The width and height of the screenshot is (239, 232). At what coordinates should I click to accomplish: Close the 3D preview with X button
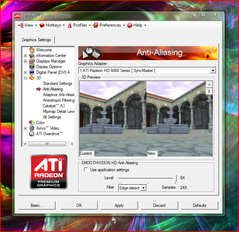point(209,85)
